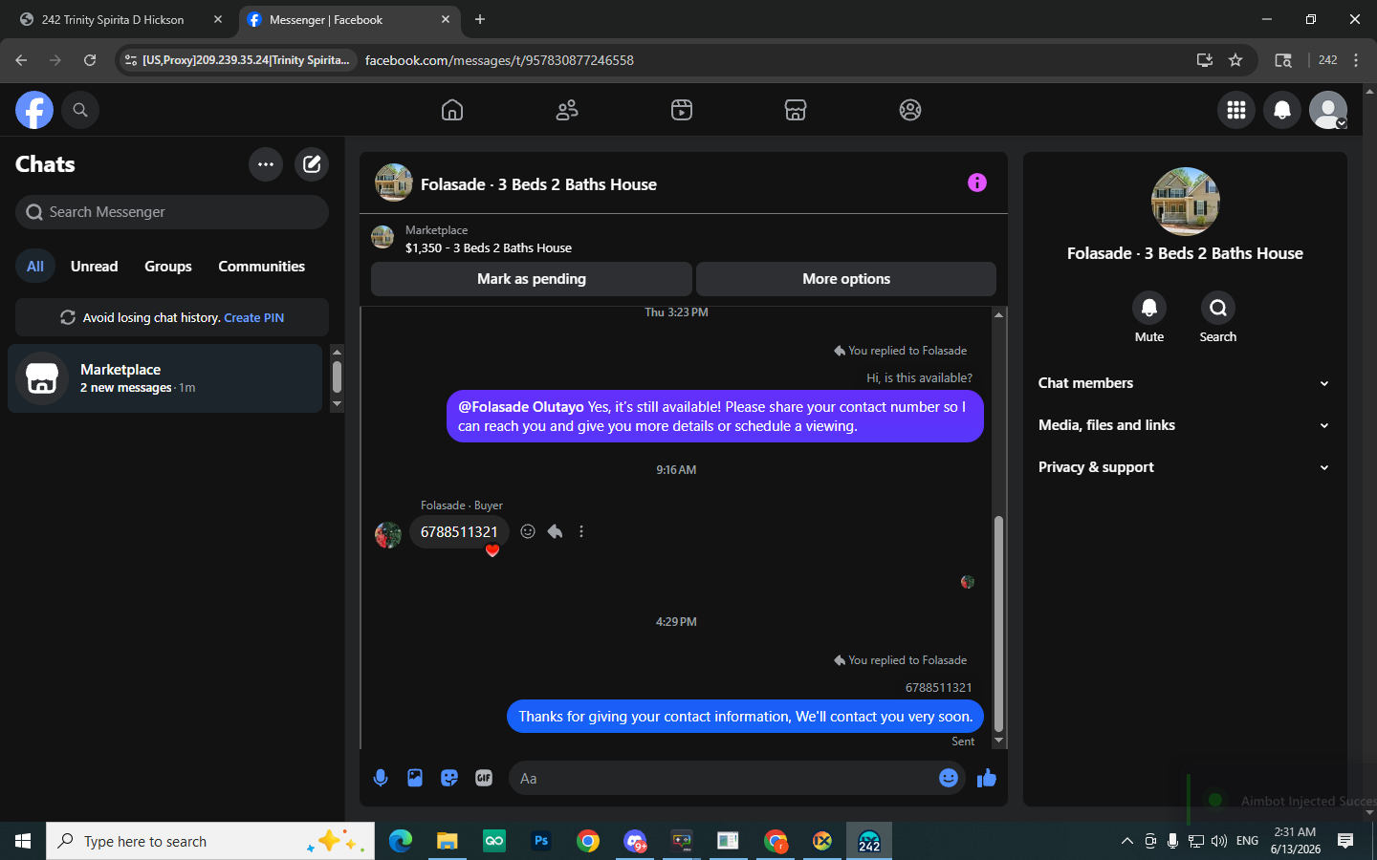Click the conversation scrollbar thumb
The image size is (1377, 860).
pyautogui.click(x=998, y=623)
